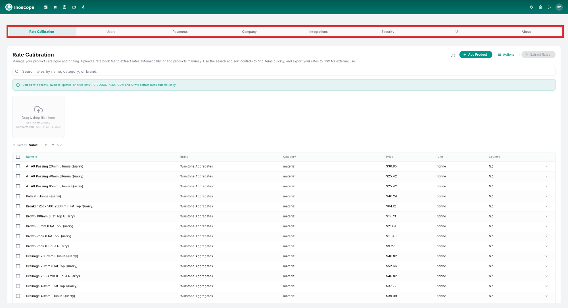Click inside the search rates field
Viewport: 568px width, 308px height.
pos(114,71)
